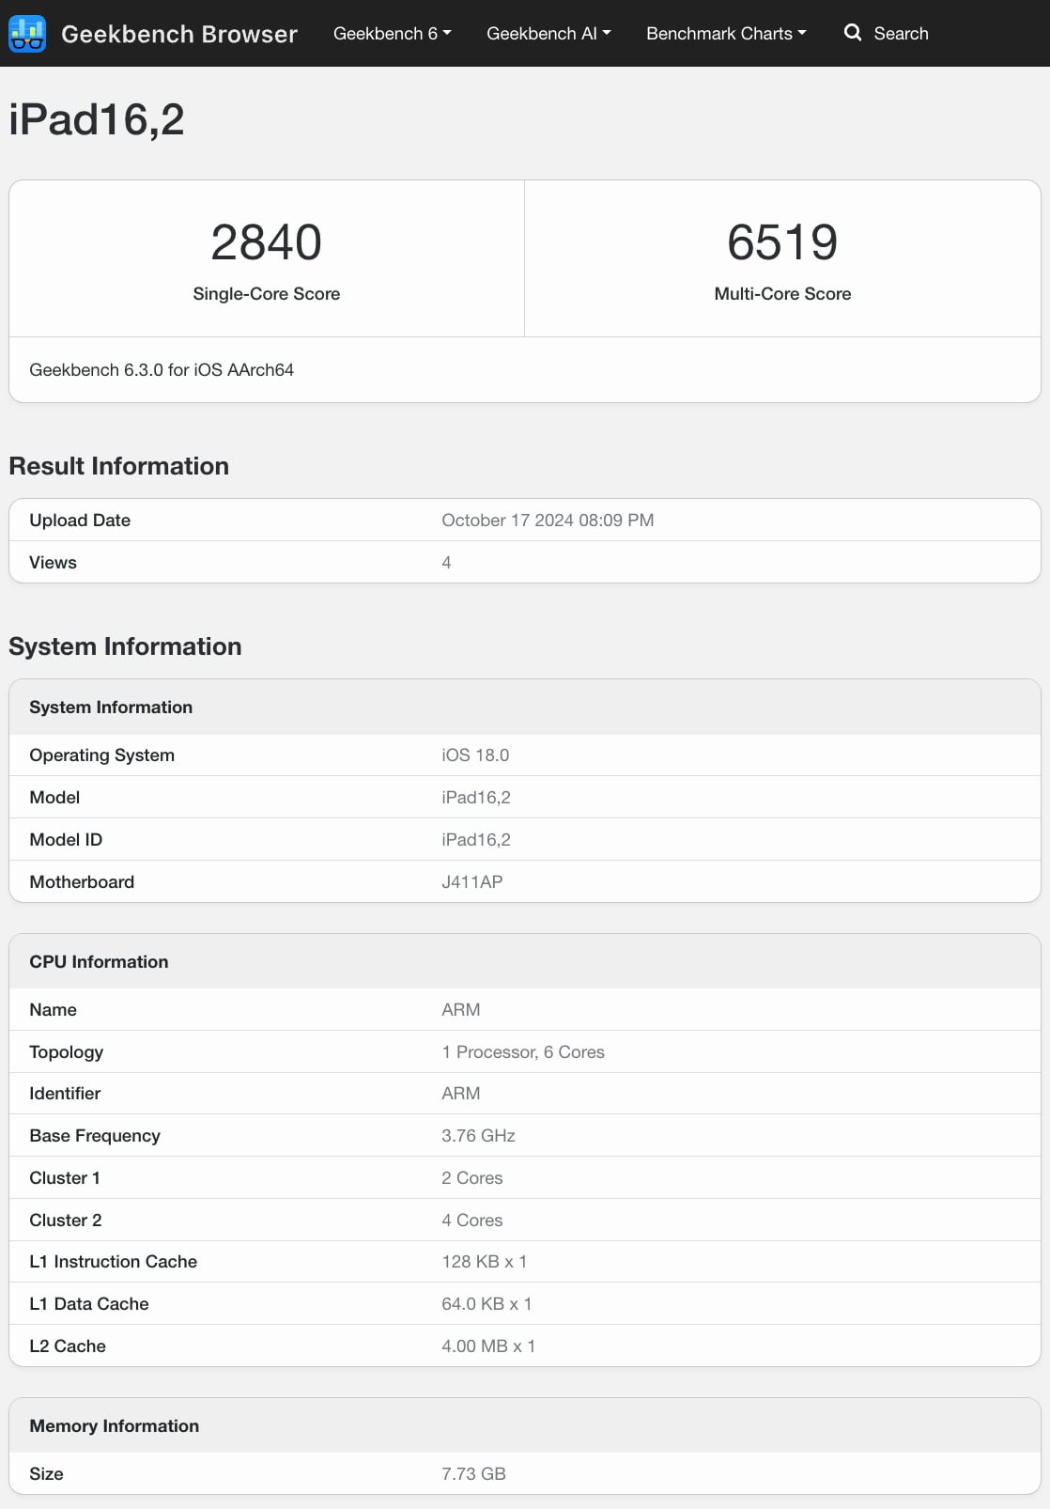Viewport: 1050px width, 1509px height.
Task: Open the Geekbench Browser home link
Action: click(178, 34)
